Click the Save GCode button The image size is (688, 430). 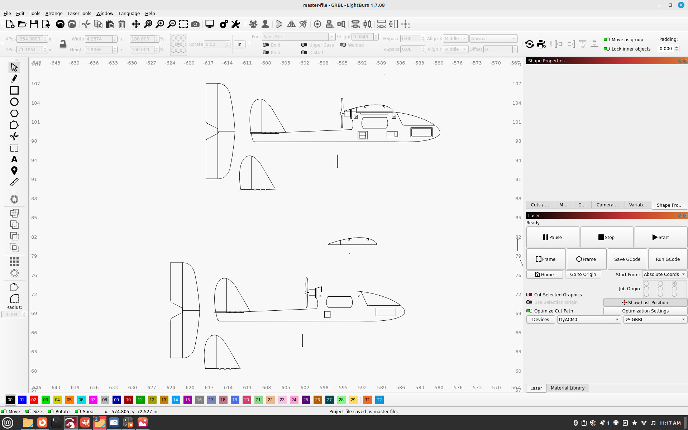[627, 259]
